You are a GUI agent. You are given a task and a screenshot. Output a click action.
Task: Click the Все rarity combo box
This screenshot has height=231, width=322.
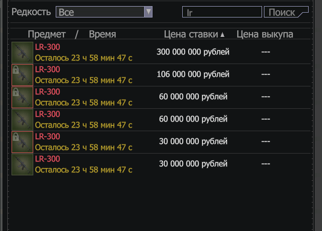(104, 12)
